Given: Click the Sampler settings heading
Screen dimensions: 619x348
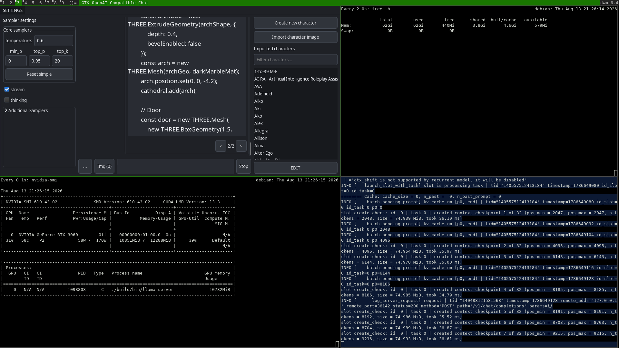Looking at the screenshot, I should click(20, 20).
